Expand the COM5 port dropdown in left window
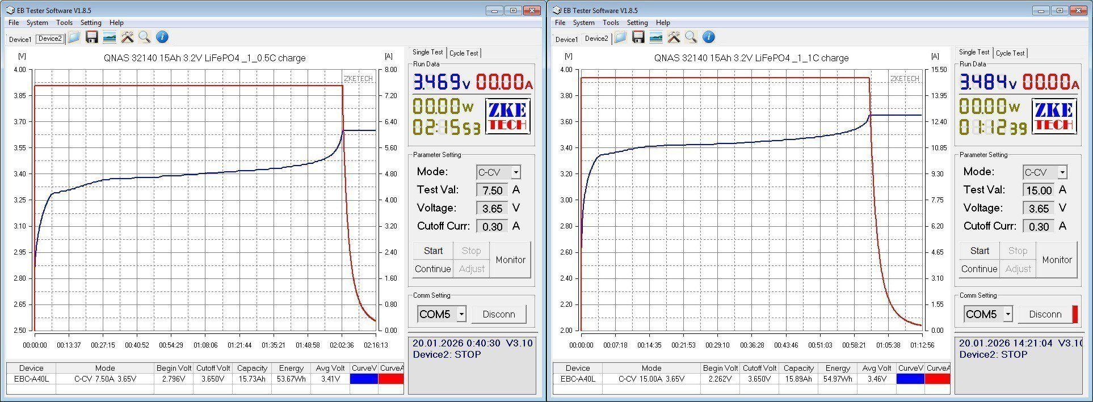Viewport: 1093px width, 402px height. 461,314
